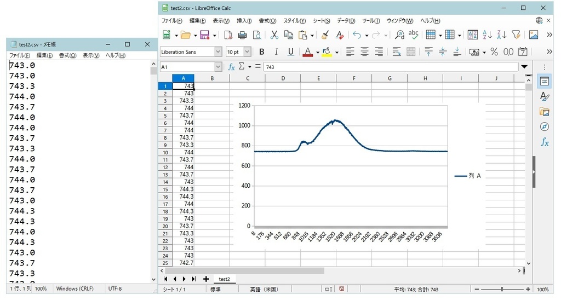
Task: Click the Clear Direct Formatting icon
Action: point(340,34)
